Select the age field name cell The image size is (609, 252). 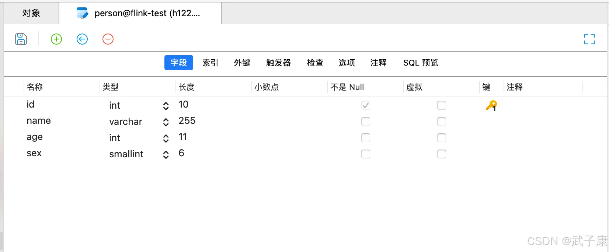[x=35, y=137]
